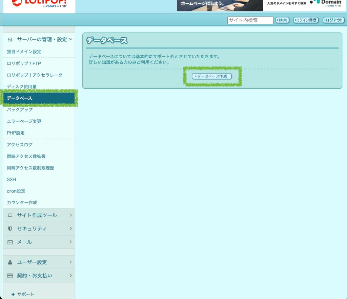Click the shield icon beside セキュリティ
Viewport: 347px width, 299px height.
click(10, 229)
